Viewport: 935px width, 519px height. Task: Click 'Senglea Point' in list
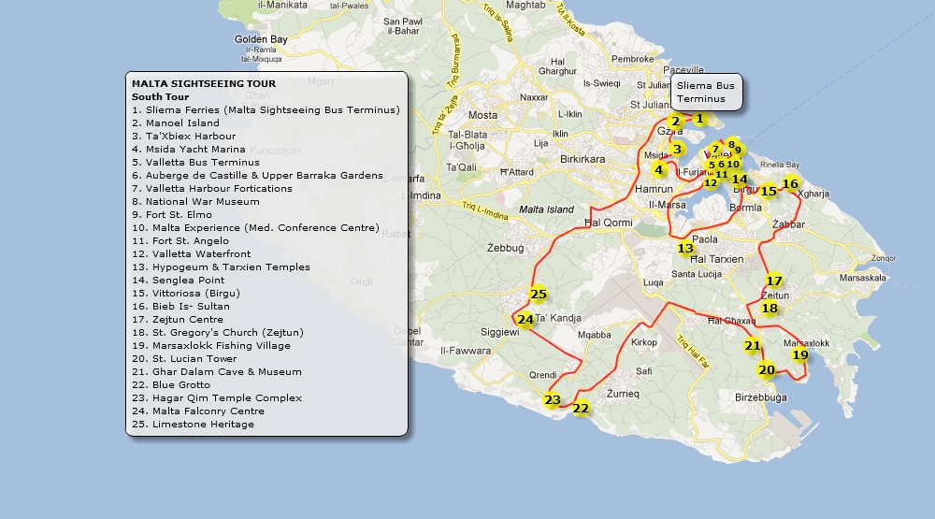(179, 281)
